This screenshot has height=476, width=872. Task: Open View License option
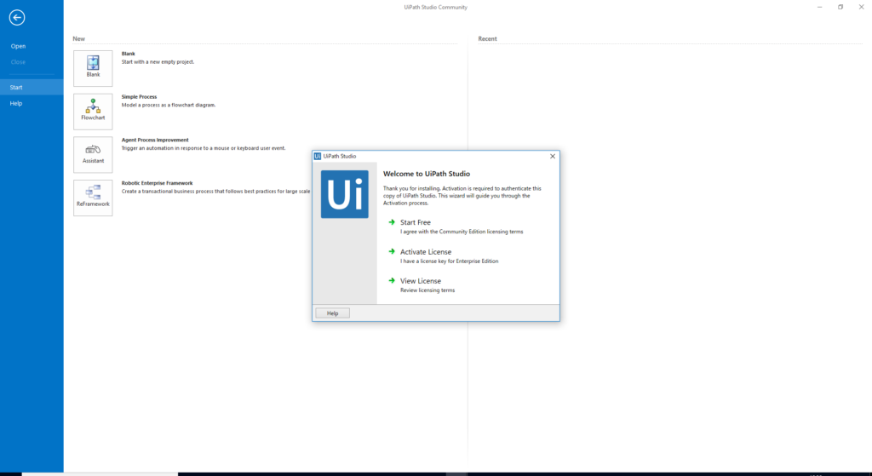coord(421,281)
